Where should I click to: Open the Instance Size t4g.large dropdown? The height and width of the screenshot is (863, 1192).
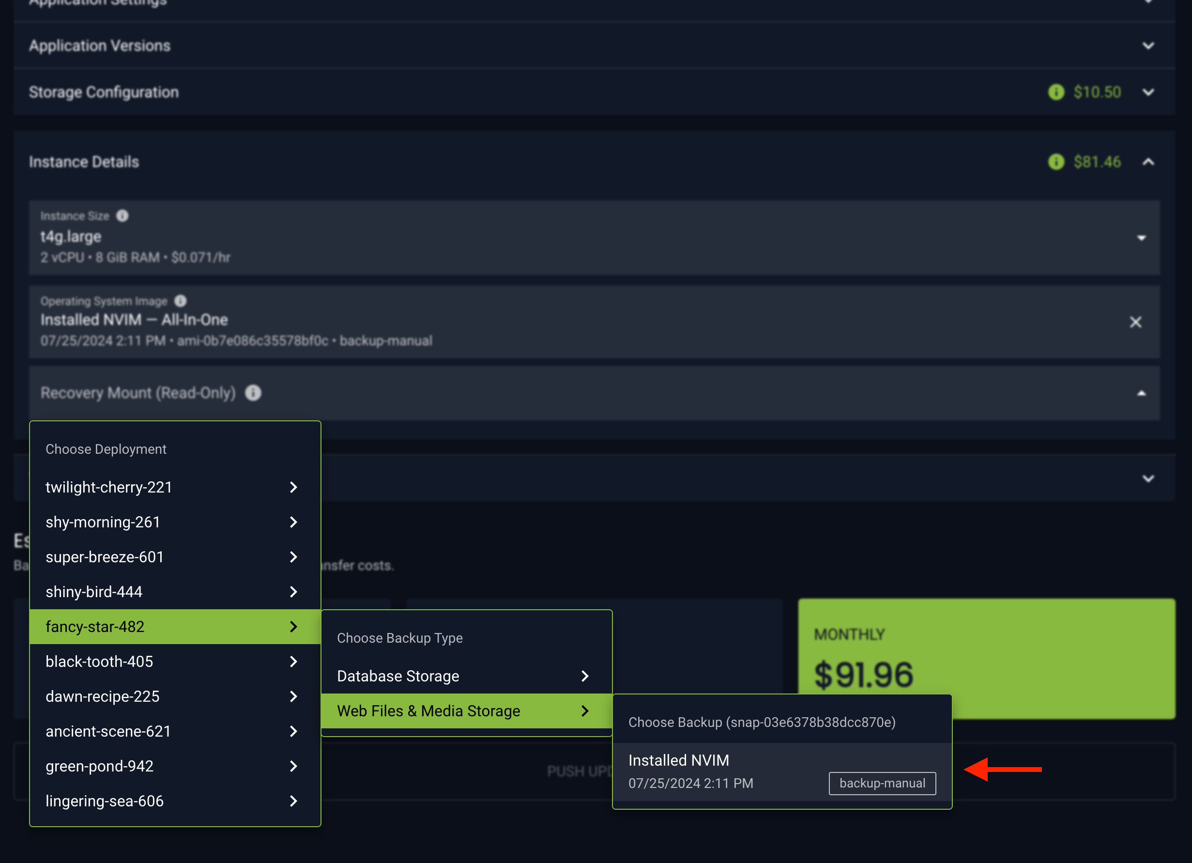1141,238
